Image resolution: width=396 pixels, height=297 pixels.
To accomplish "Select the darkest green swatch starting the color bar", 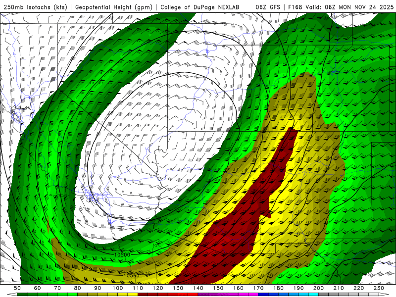I will [22, 294].
